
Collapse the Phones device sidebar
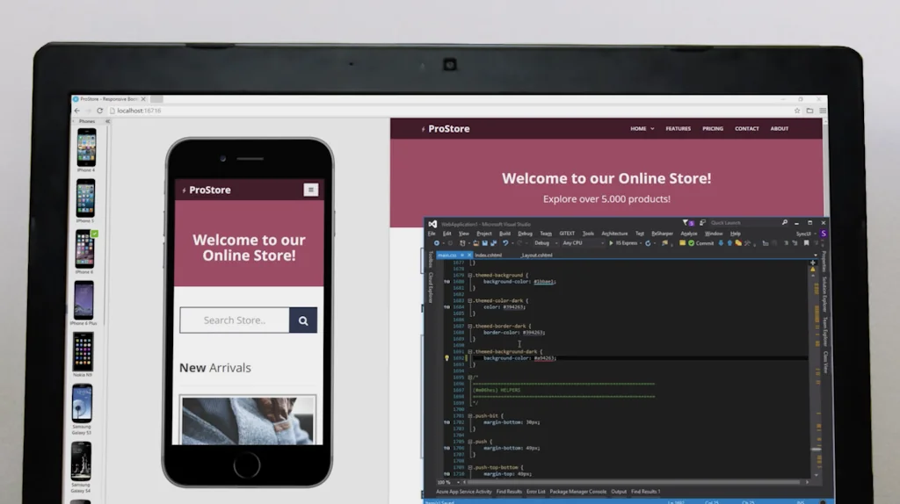107,121
